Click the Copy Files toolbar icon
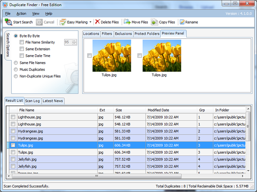This screenshot has width=257, height=192. coord(154,22)
